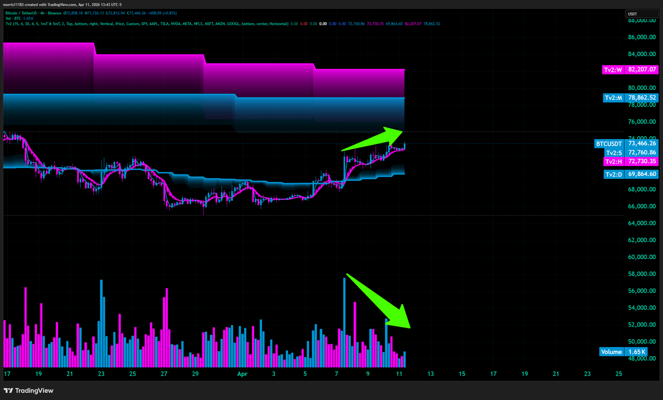Click the Apr label on the time axis

click(242, 374)
